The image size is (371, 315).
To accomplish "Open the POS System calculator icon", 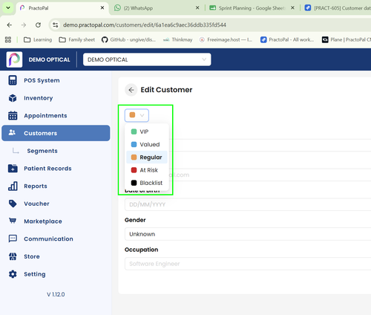I will coord(13,80).
